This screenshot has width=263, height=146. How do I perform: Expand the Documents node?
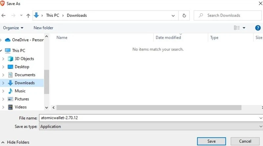point(3,75)
